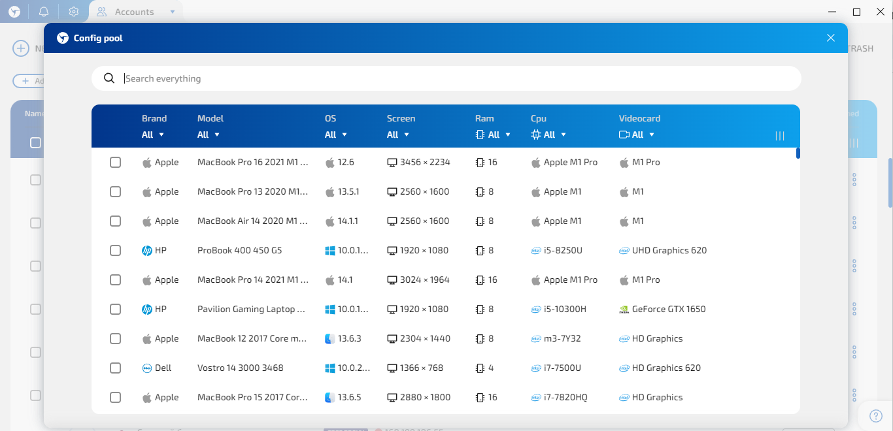Screen dimensions: 893x431
Task: Focus the Search everything field
Action: [x=446, y=78]
